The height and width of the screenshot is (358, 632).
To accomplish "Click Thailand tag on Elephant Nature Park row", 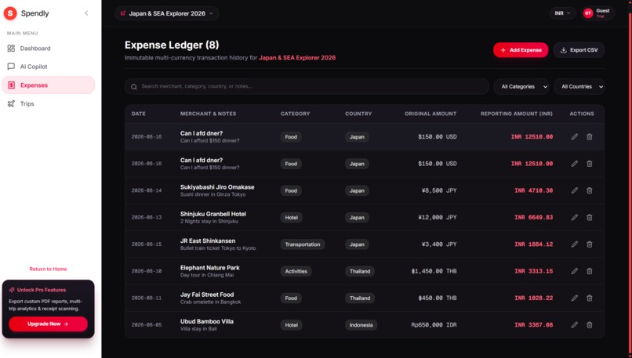I will 360,271.
